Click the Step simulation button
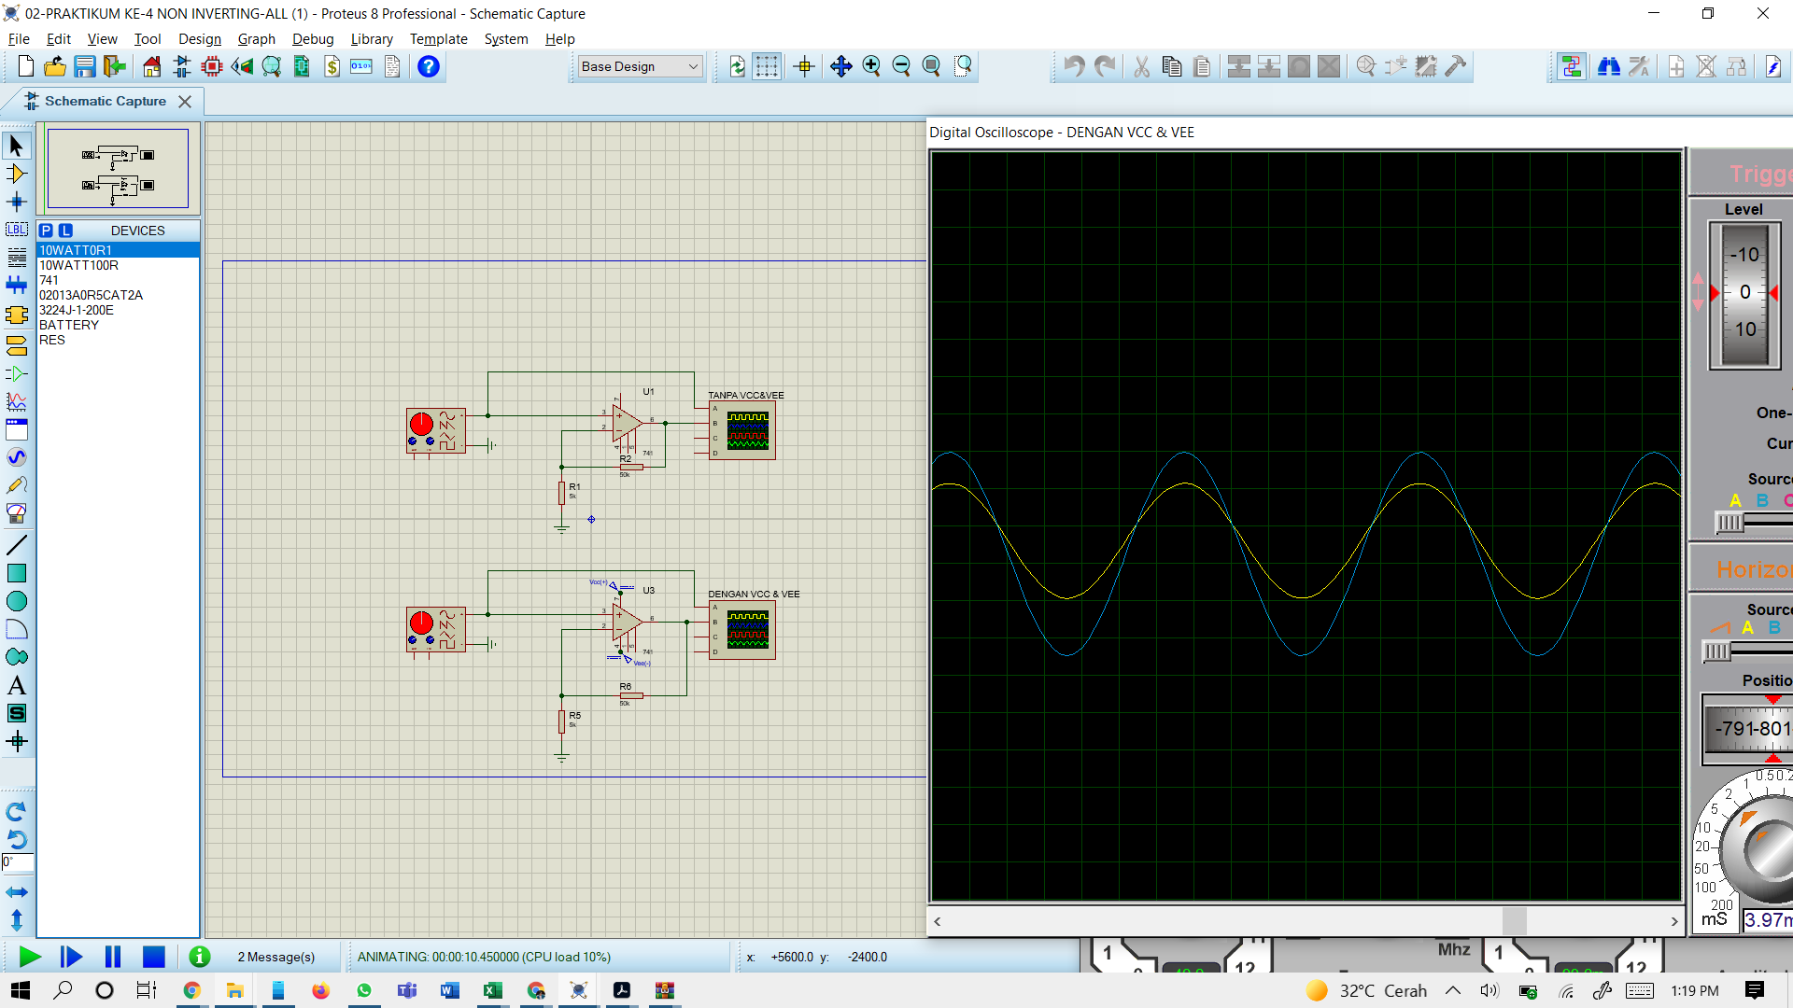The height and width of the screenshot is (1008, 1793). 71,957
